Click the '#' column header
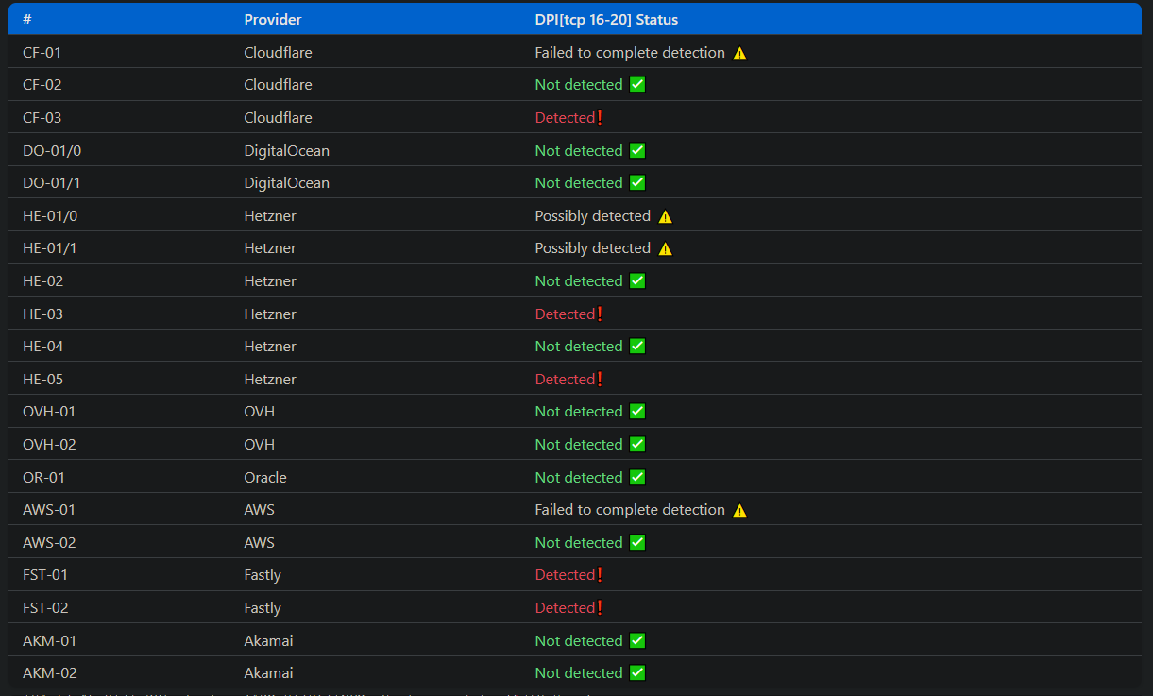Image resolution: width=1153 pixels, height=696 pixels. 27,19
